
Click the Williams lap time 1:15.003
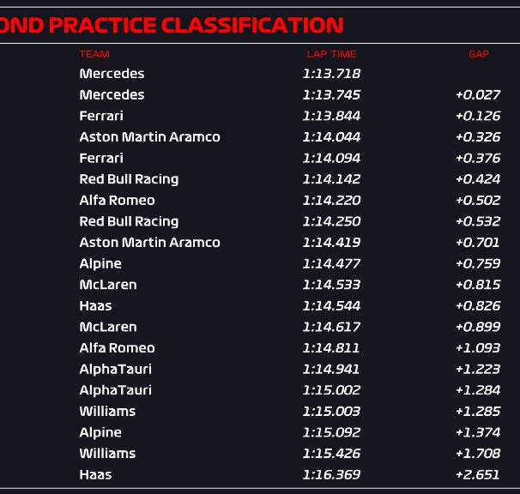[331, 412]
